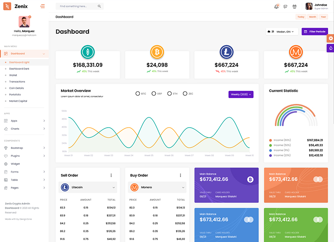Open the Medan, IDN location dropdown

281,32
